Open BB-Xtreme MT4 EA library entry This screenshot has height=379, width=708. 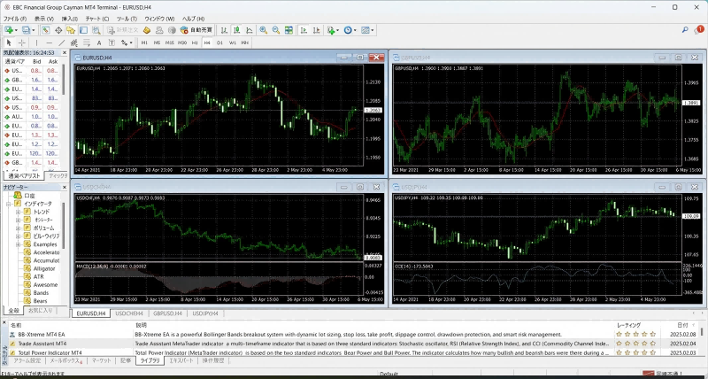[42, 334]
